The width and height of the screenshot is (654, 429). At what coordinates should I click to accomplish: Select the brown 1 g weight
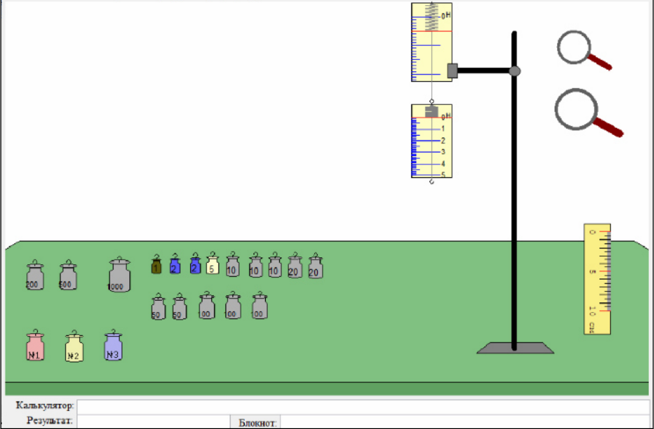point(156,264)
